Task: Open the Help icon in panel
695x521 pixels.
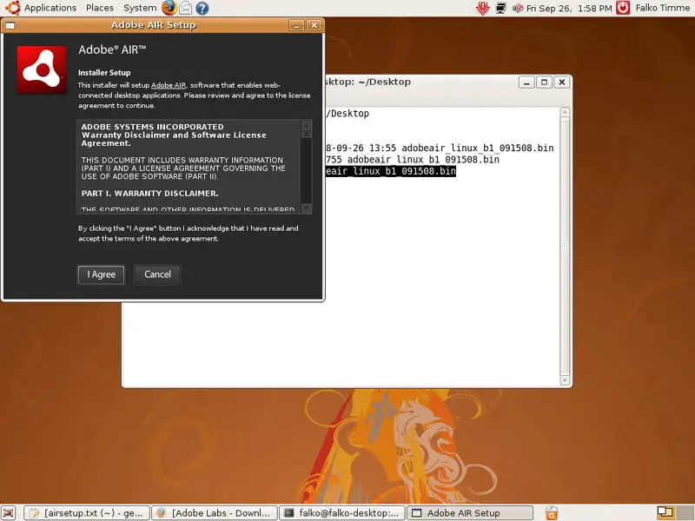Action: tap(202, 8)
